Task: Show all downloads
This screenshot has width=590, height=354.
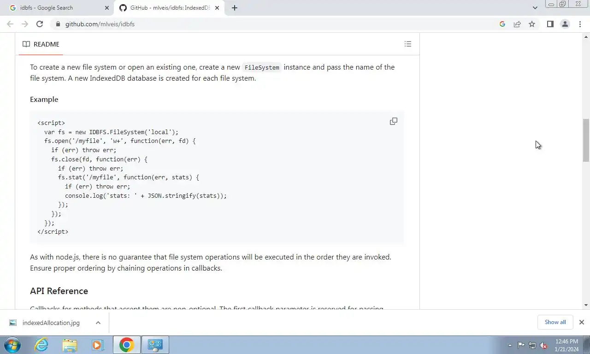Action: (x=555, y=322)
